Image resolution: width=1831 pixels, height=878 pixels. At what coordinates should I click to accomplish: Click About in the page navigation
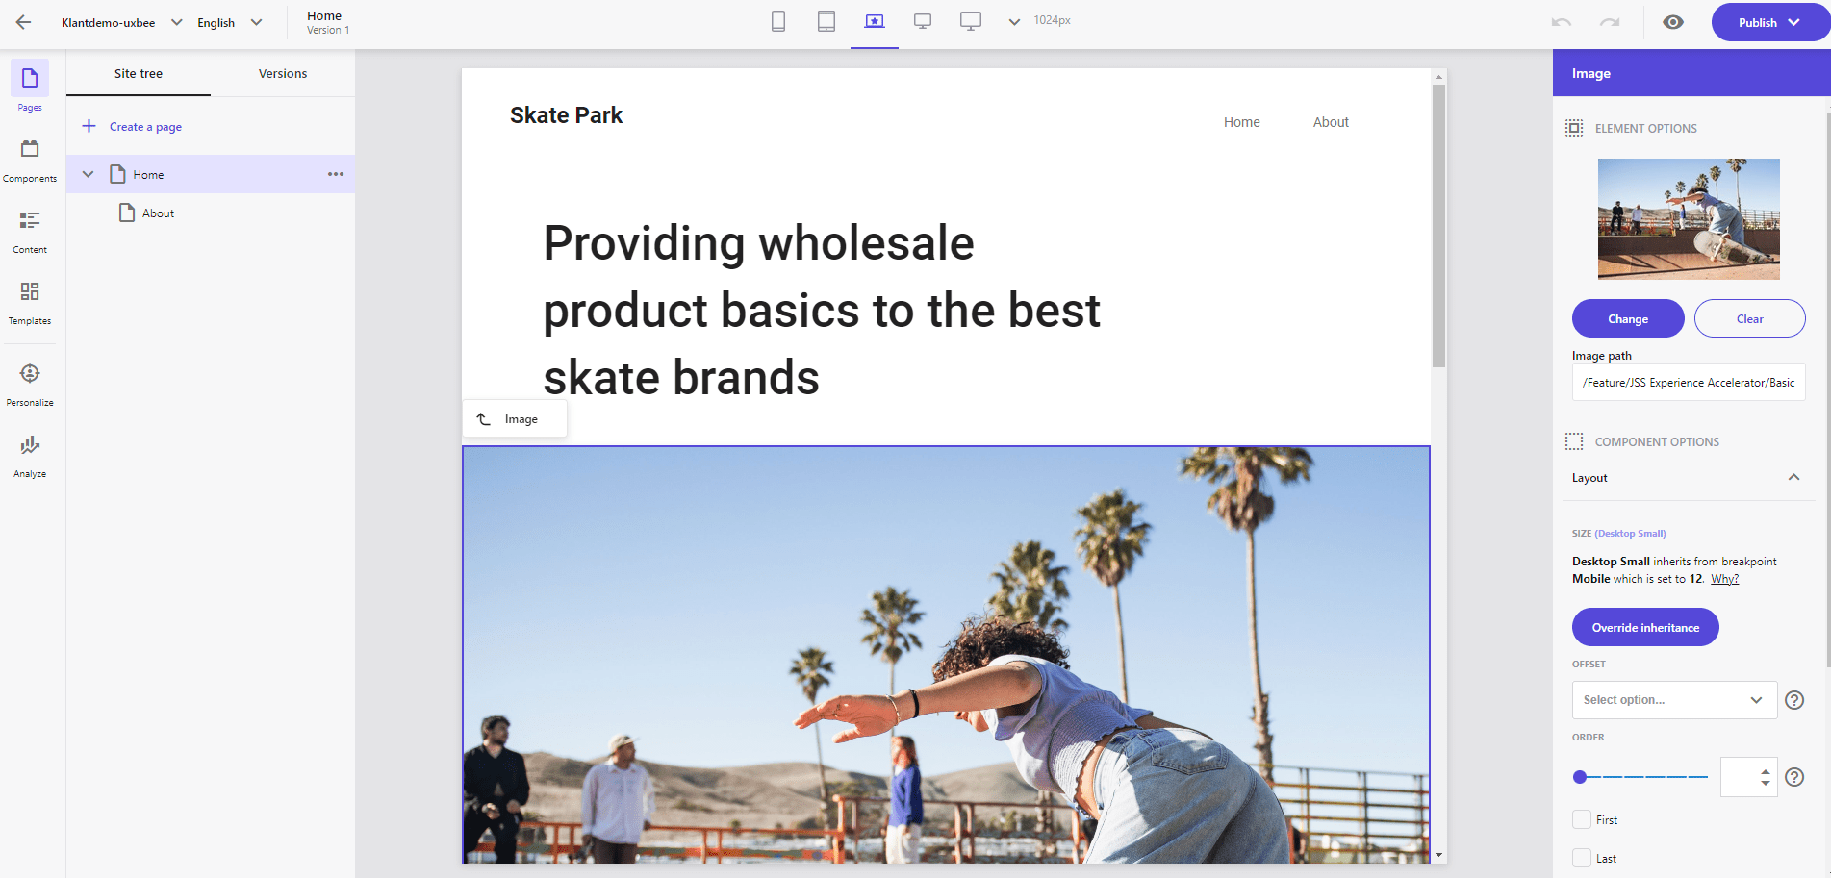(x=1331, y=122)
